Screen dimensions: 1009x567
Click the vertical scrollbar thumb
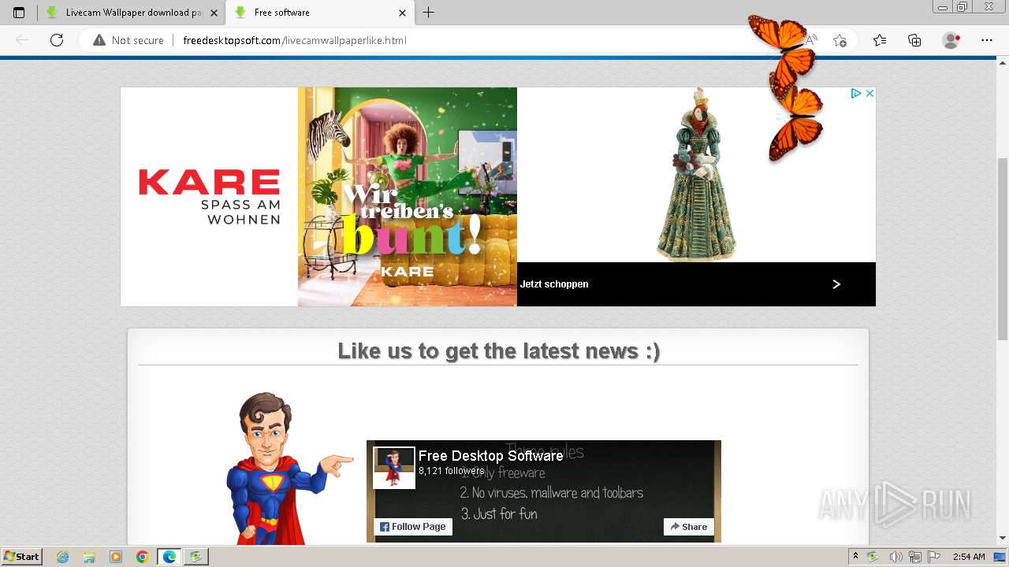(x=1003, y=248)
